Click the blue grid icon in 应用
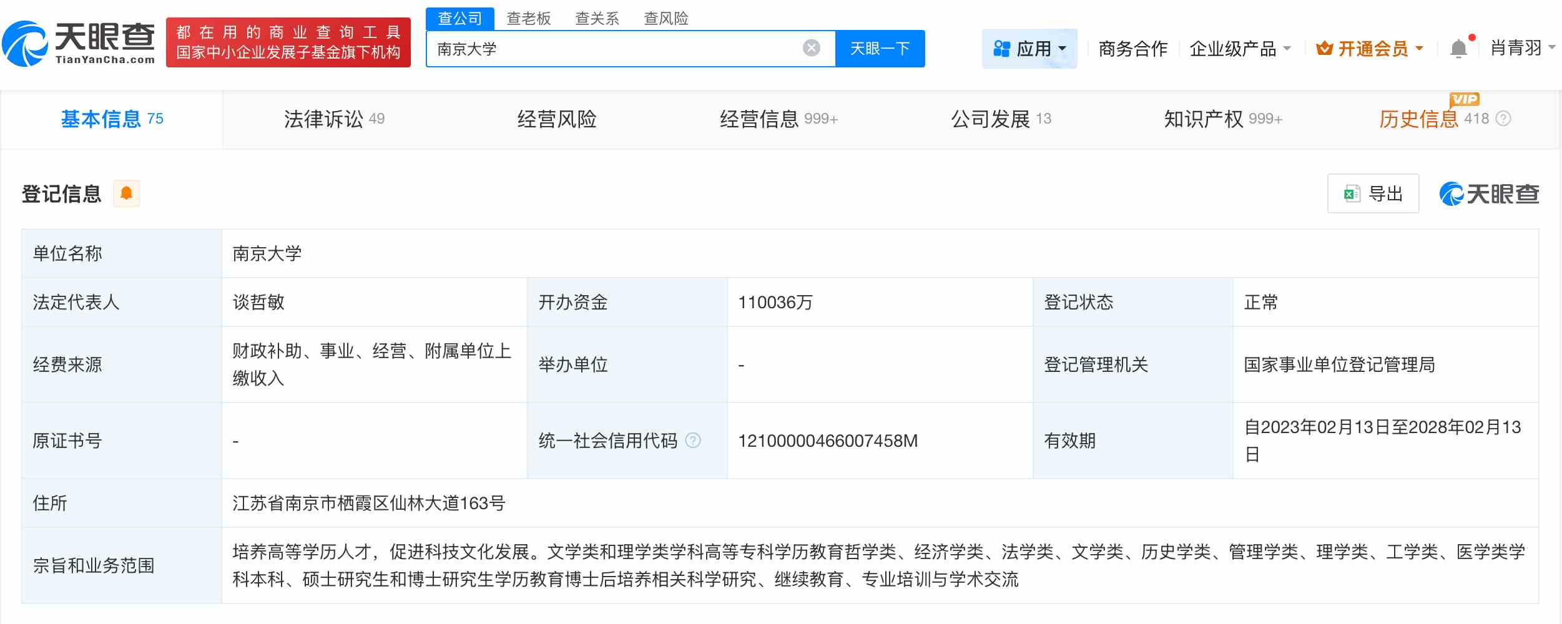This screenshot has height=624, width=1562. click(x=1001, y=48)
